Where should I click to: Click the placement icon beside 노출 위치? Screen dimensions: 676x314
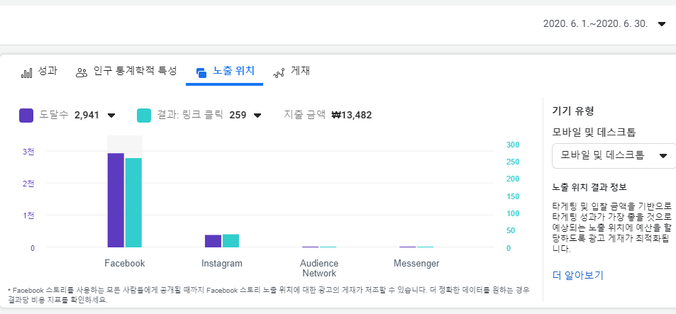pos(201,73)
